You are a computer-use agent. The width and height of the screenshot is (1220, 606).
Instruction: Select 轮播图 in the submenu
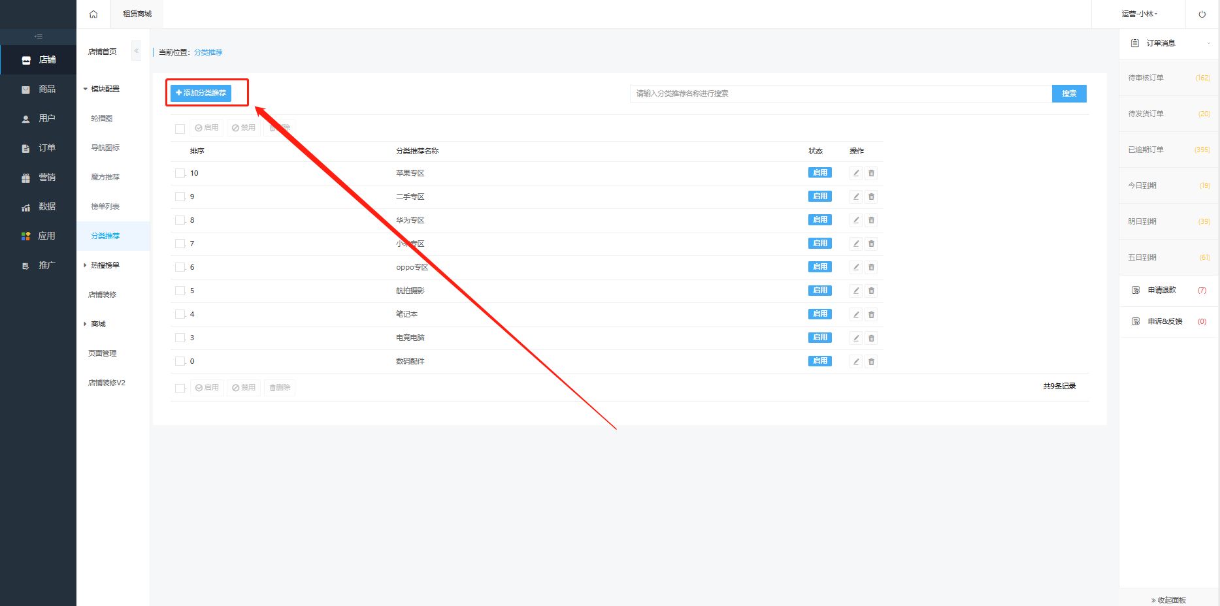[102, 118]
